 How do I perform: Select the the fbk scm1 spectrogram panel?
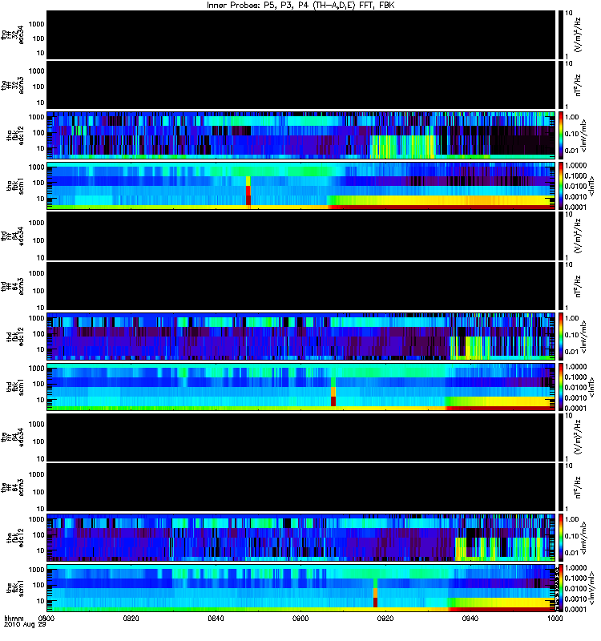[301, 588]
